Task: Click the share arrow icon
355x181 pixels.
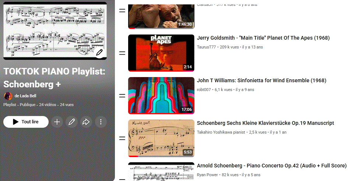Action: (86, 122)
